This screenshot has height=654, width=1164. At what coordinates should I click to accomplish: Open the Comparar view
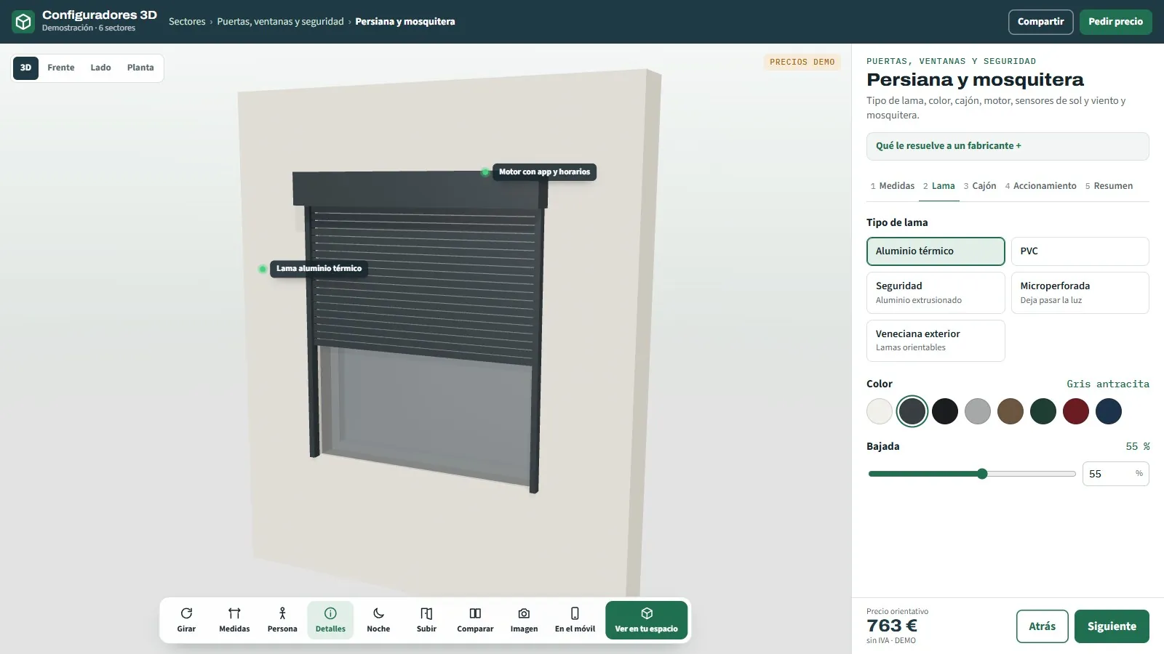point(475,620)
